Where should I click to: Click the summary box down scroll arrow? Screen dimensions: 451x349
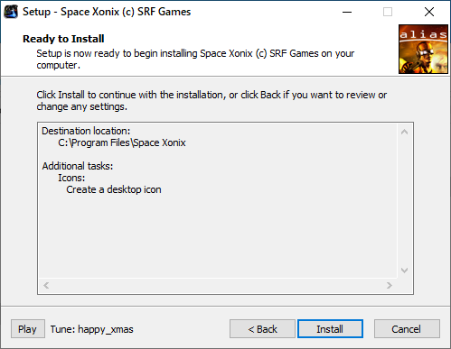404,271
